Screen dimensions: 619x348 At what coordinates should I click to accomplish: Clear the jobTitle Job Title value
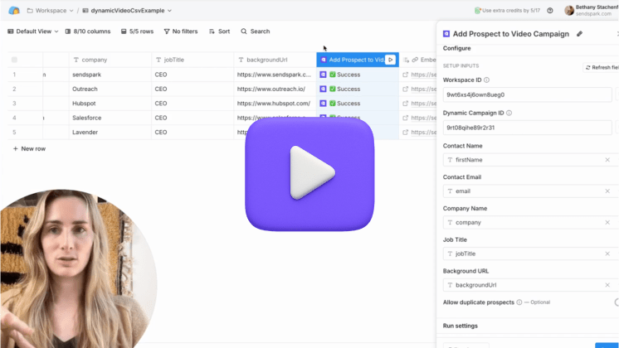pos(607,254)
